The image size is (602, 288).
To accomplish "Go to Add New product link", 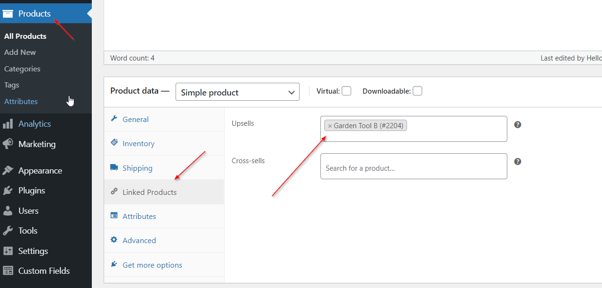I will point(20,52).
